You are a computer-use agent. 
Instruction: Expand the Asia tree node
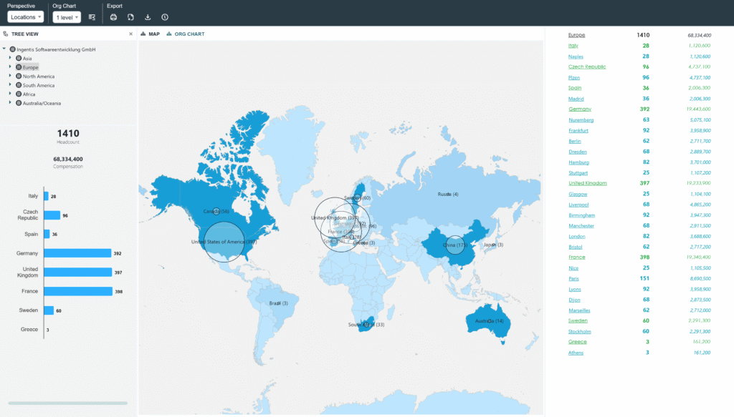coord(10,58)
